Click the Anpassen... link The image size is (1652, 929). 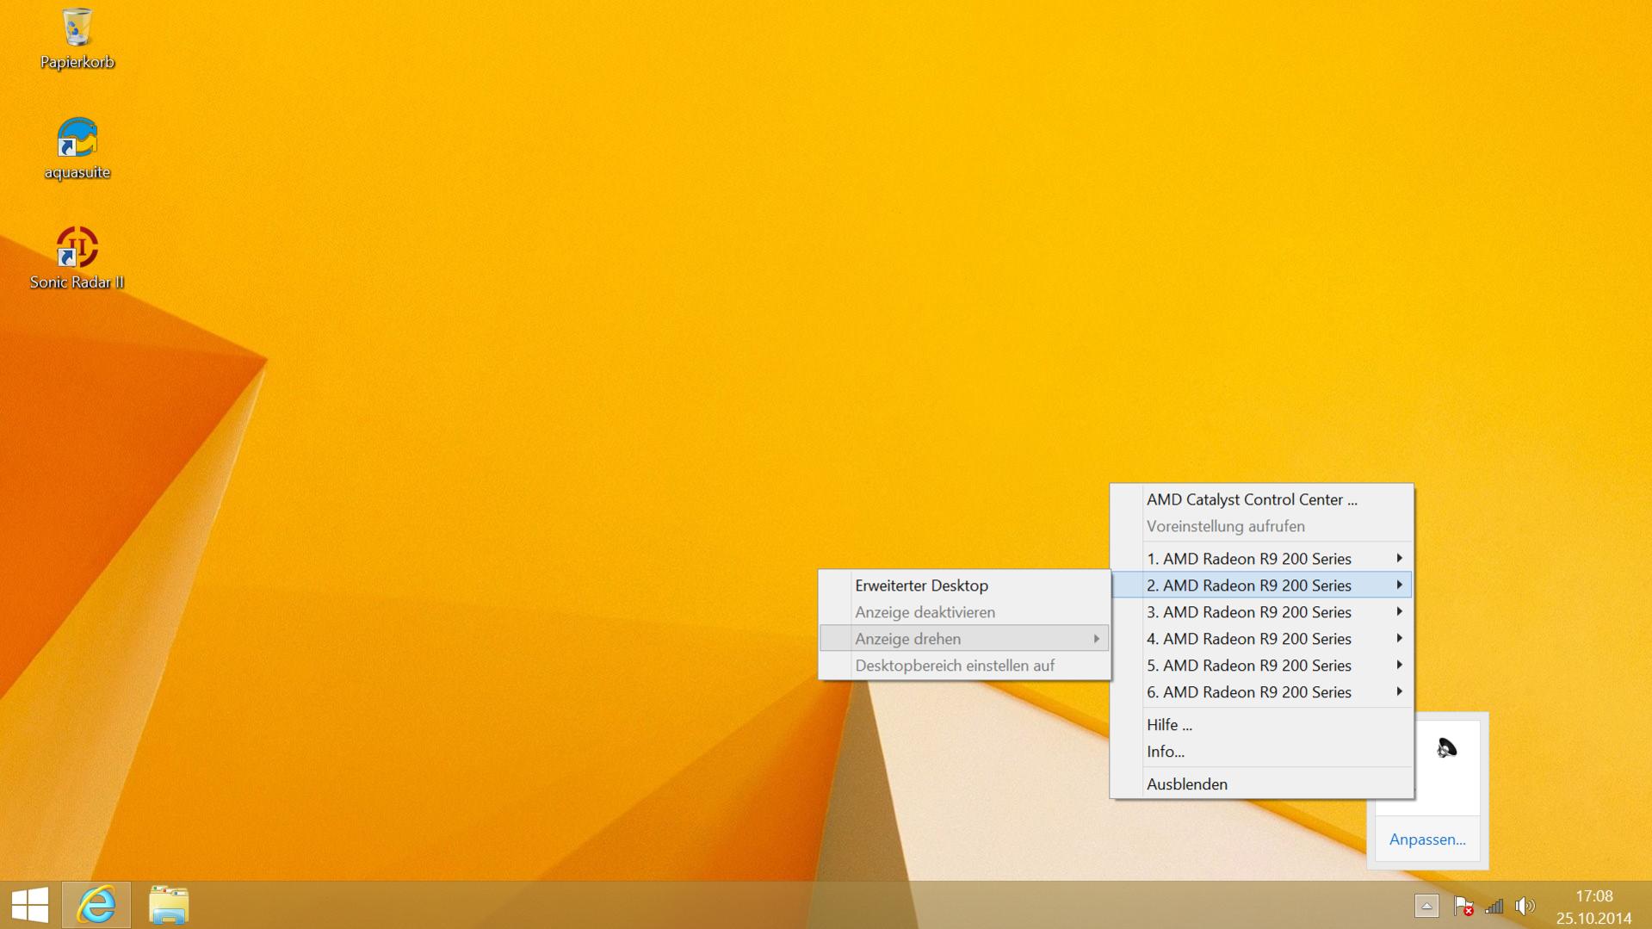click(1427, 839)
